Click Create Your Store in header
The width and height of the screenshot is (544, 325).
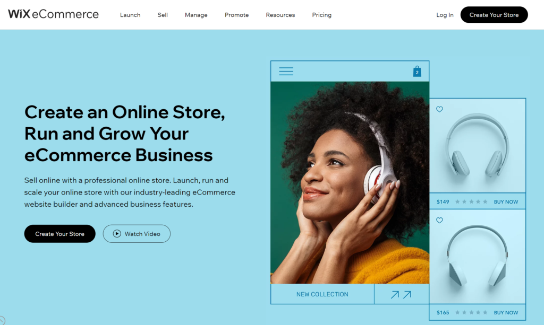(494, 15)
